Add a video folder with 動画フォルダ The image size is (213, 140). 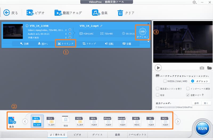(x=68, y=13)
